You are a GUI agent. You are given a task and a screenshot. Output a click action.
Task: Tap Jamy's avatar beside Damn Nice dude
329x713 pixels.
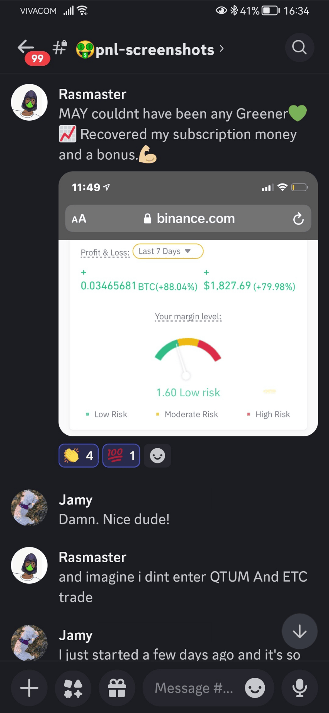click(x=29, y=508)
